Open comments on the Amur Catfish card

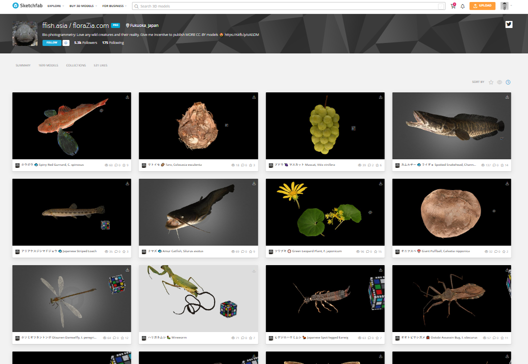[x=242, y=251]
